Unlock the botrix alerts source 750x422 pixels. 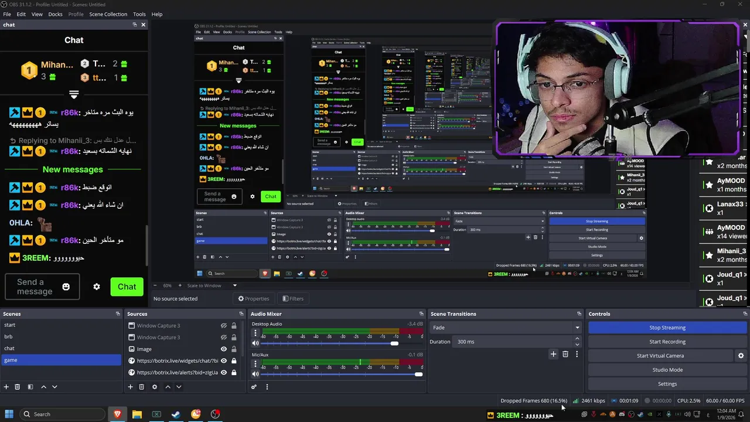[234, 373]
